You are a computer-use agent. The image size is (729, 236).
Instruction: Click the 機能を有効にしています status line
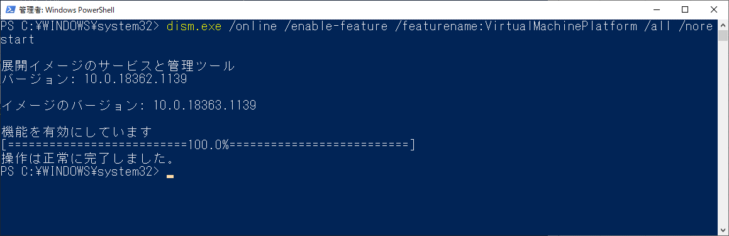point(77,132)
